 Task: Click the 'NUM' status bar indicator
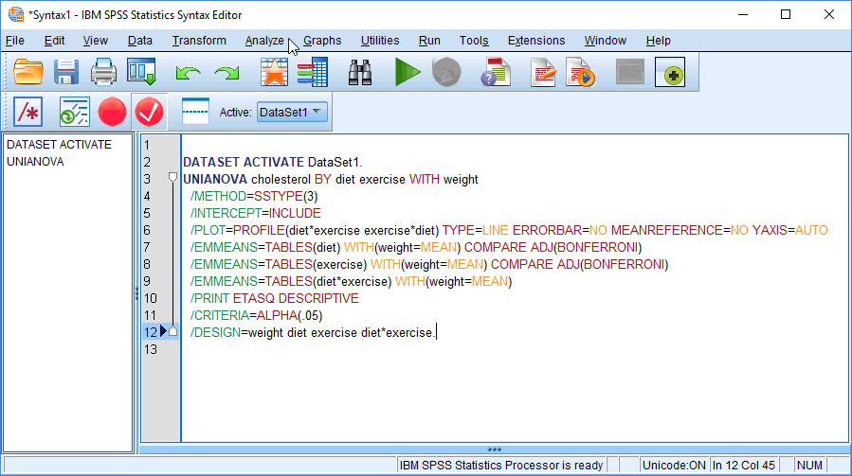[809, 466]
